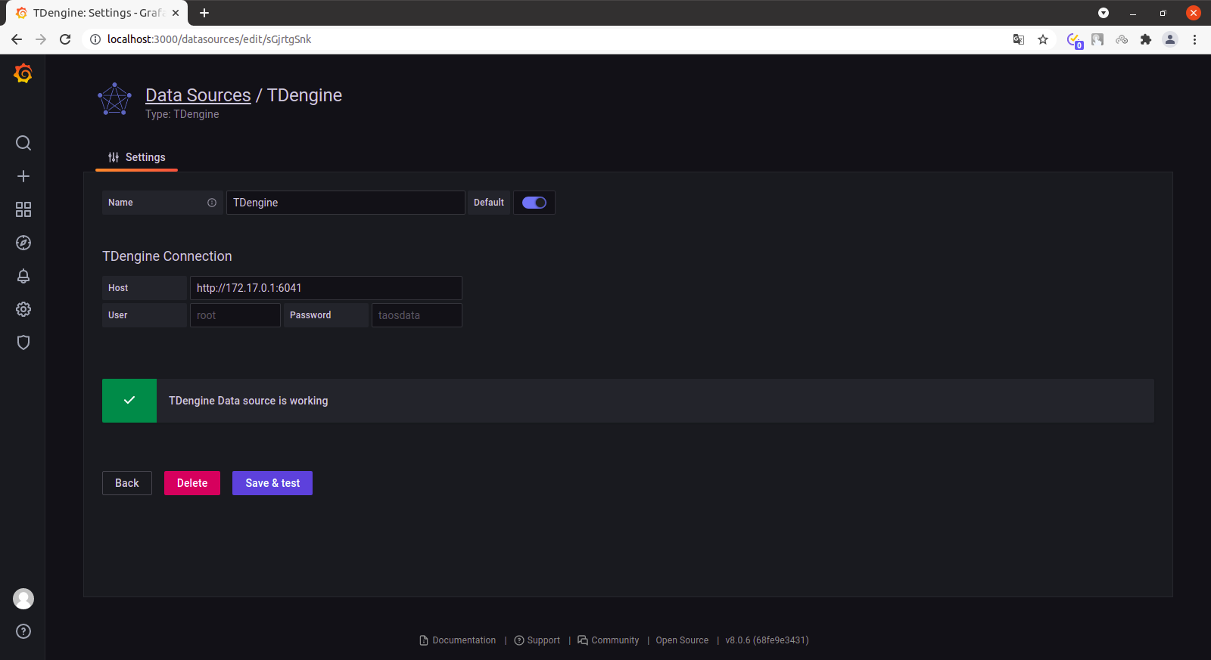Open the Server Admin shield icon
This screenshot has width=1211, height=660.
[x=23, y=342]
